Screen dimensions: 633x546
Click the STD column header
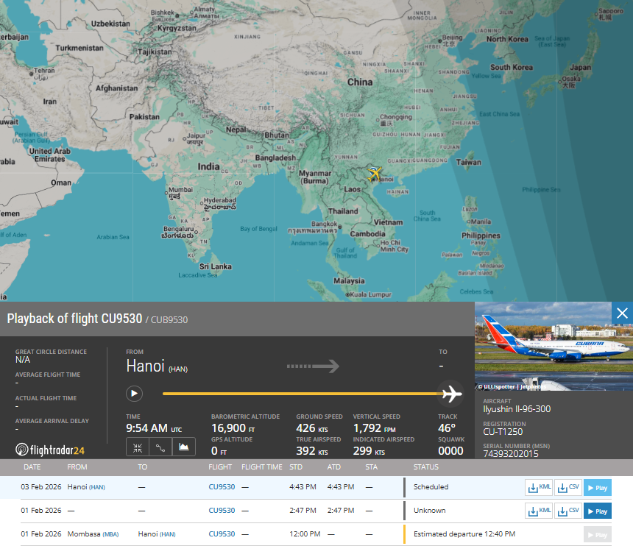point(295,467)
